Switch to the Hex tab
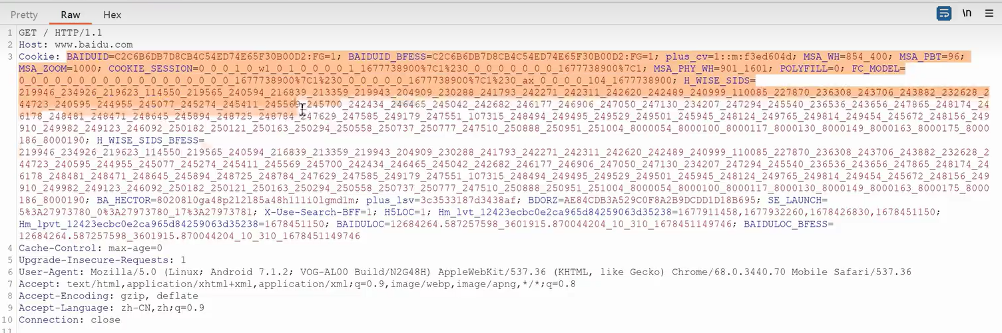This screenshot has height=333, width=1002. [113, 15]
